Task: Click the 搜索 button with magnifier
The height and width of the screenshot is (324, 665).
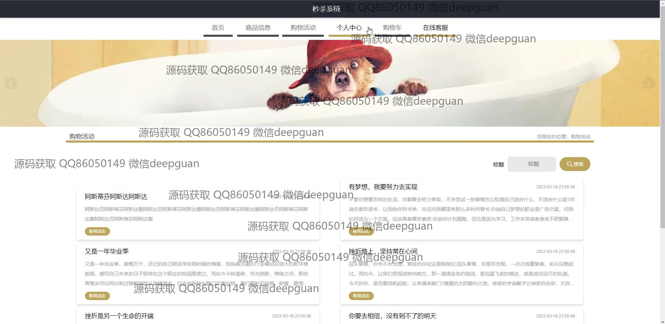Action: click(575, 164)
